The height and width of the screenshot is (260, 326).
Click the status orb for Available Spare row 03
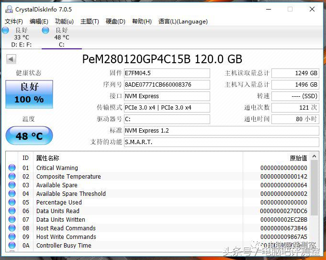point(12,185)
